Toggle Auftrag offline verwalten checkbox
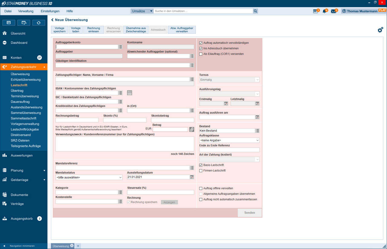387x249 pixels. coord(201,188)
